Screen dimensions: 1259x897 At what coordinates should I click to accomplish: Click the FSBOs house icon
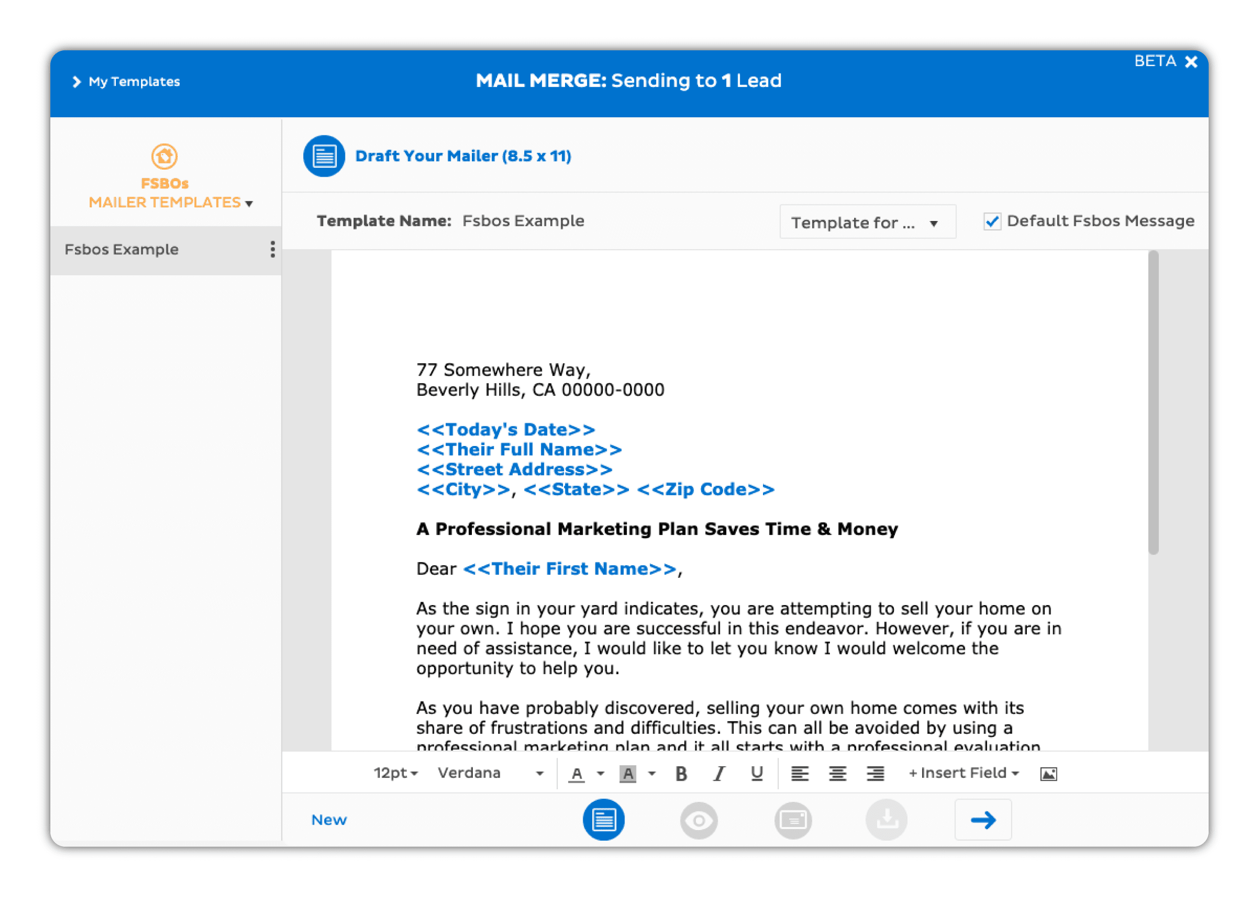pyautogui.click(x=165, y=157)
